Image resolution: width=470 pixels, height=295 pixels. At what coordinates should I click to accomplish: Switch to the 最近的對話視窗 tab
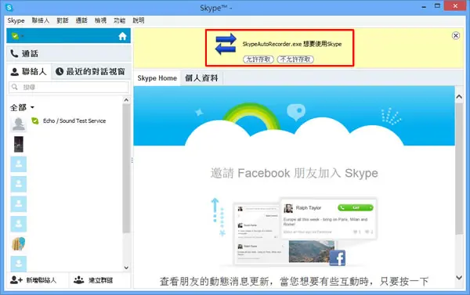click(91, 71)
